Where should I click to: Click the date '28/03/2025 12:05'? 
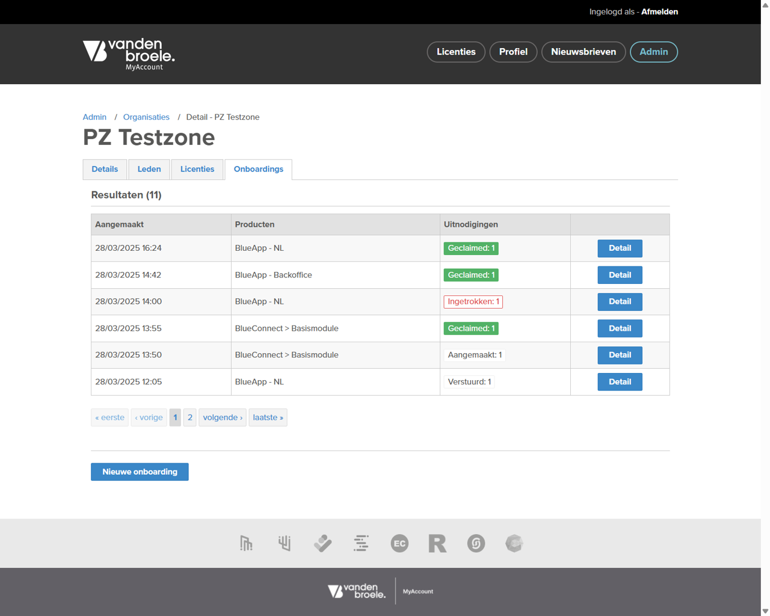coord(128,381)
